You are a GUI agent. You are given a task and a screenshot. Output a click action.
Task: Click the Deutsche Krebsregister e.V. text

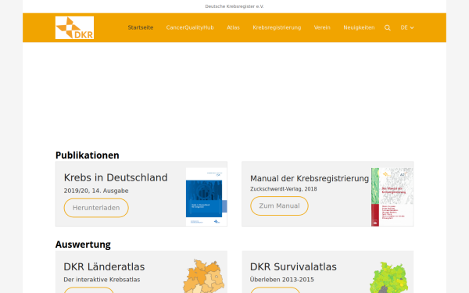(x=234, y=6)
